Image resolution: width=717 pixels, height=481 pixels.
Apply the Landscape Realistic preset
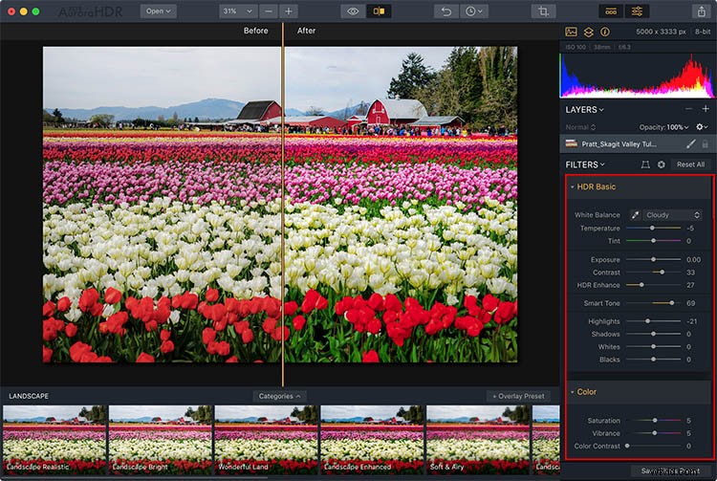coord(54,440)
